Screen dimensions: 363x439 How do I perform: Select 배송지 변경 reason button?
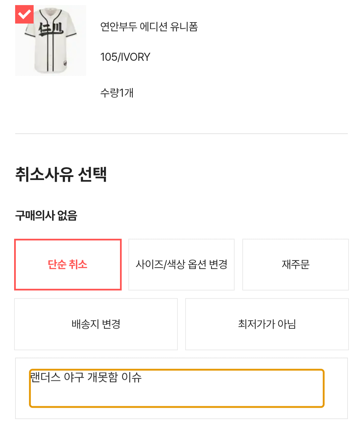point(96,324)
